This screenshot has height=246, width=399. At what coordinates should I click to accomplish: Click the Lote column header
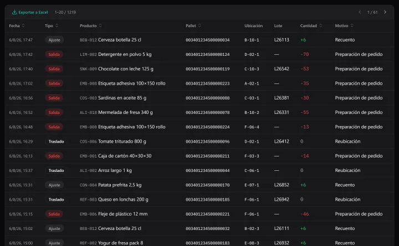(x=278, y=25)
